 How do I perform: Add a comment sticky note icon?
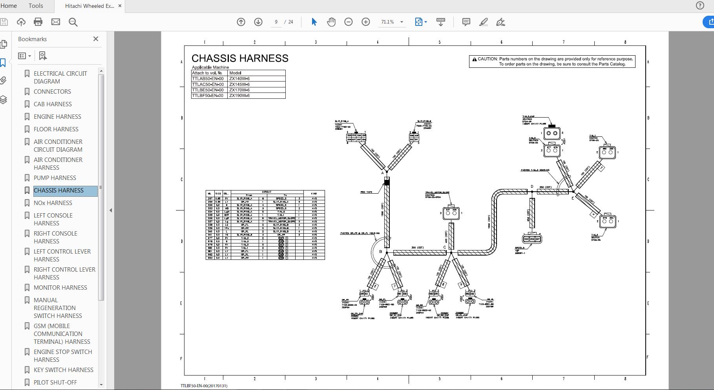(466, 22)
